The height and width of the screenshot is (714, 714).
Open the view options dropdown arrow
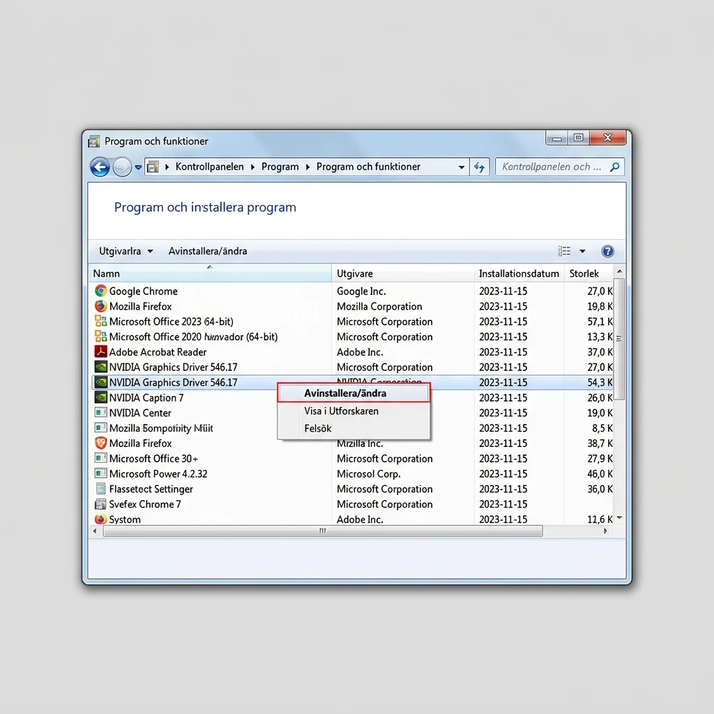[582, 251]
